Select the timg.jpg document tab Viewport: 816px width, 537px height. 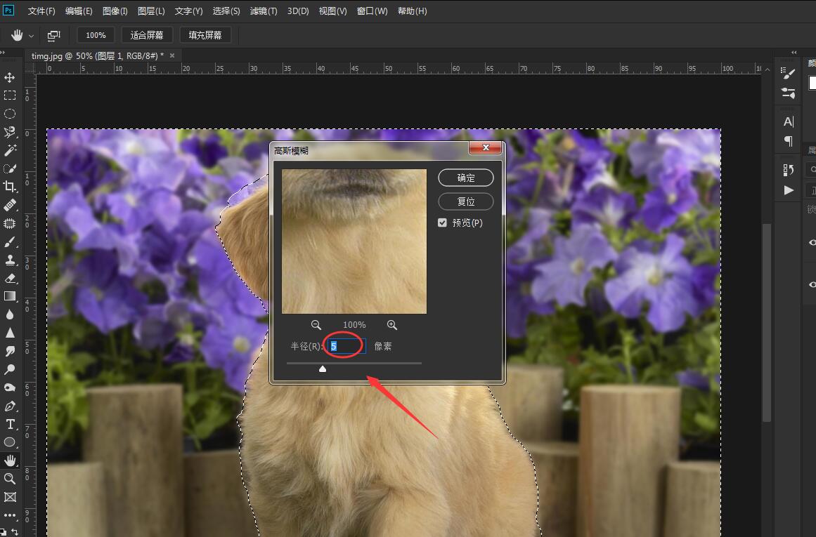click(x=97, y=55)
